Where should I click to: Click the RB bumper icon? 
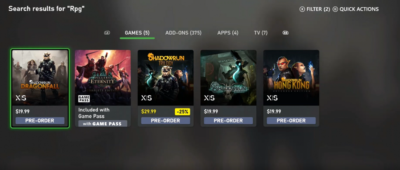[x=286, y=33]
